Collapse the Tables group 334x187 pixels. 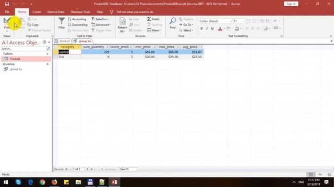tap(47, 54)
